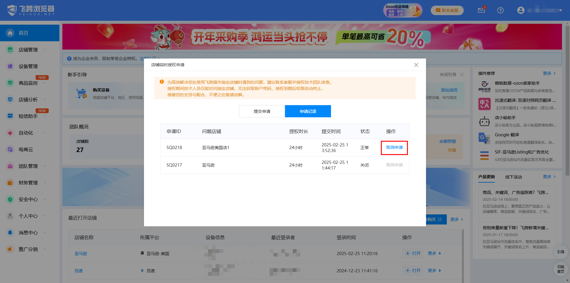The image size is (570, 283).
Task: Switch to the 提交申请 tab
Action: (x=262, y=111)
